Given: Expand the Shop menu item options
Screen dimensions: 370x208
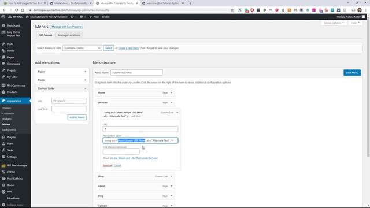Looking at the screenshot, I should [x=172, y=176].
